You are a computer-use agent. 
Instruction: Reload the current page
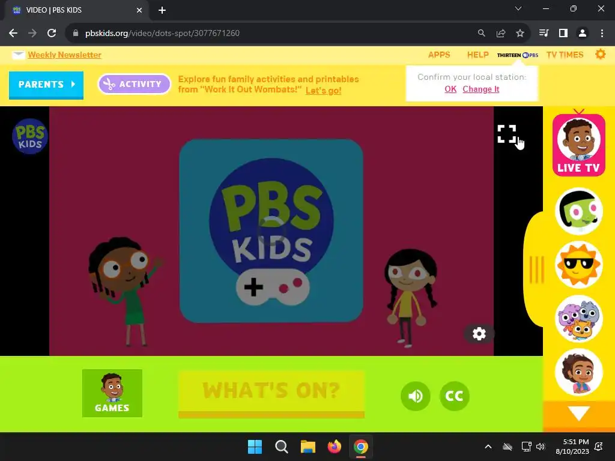[52, 33]
